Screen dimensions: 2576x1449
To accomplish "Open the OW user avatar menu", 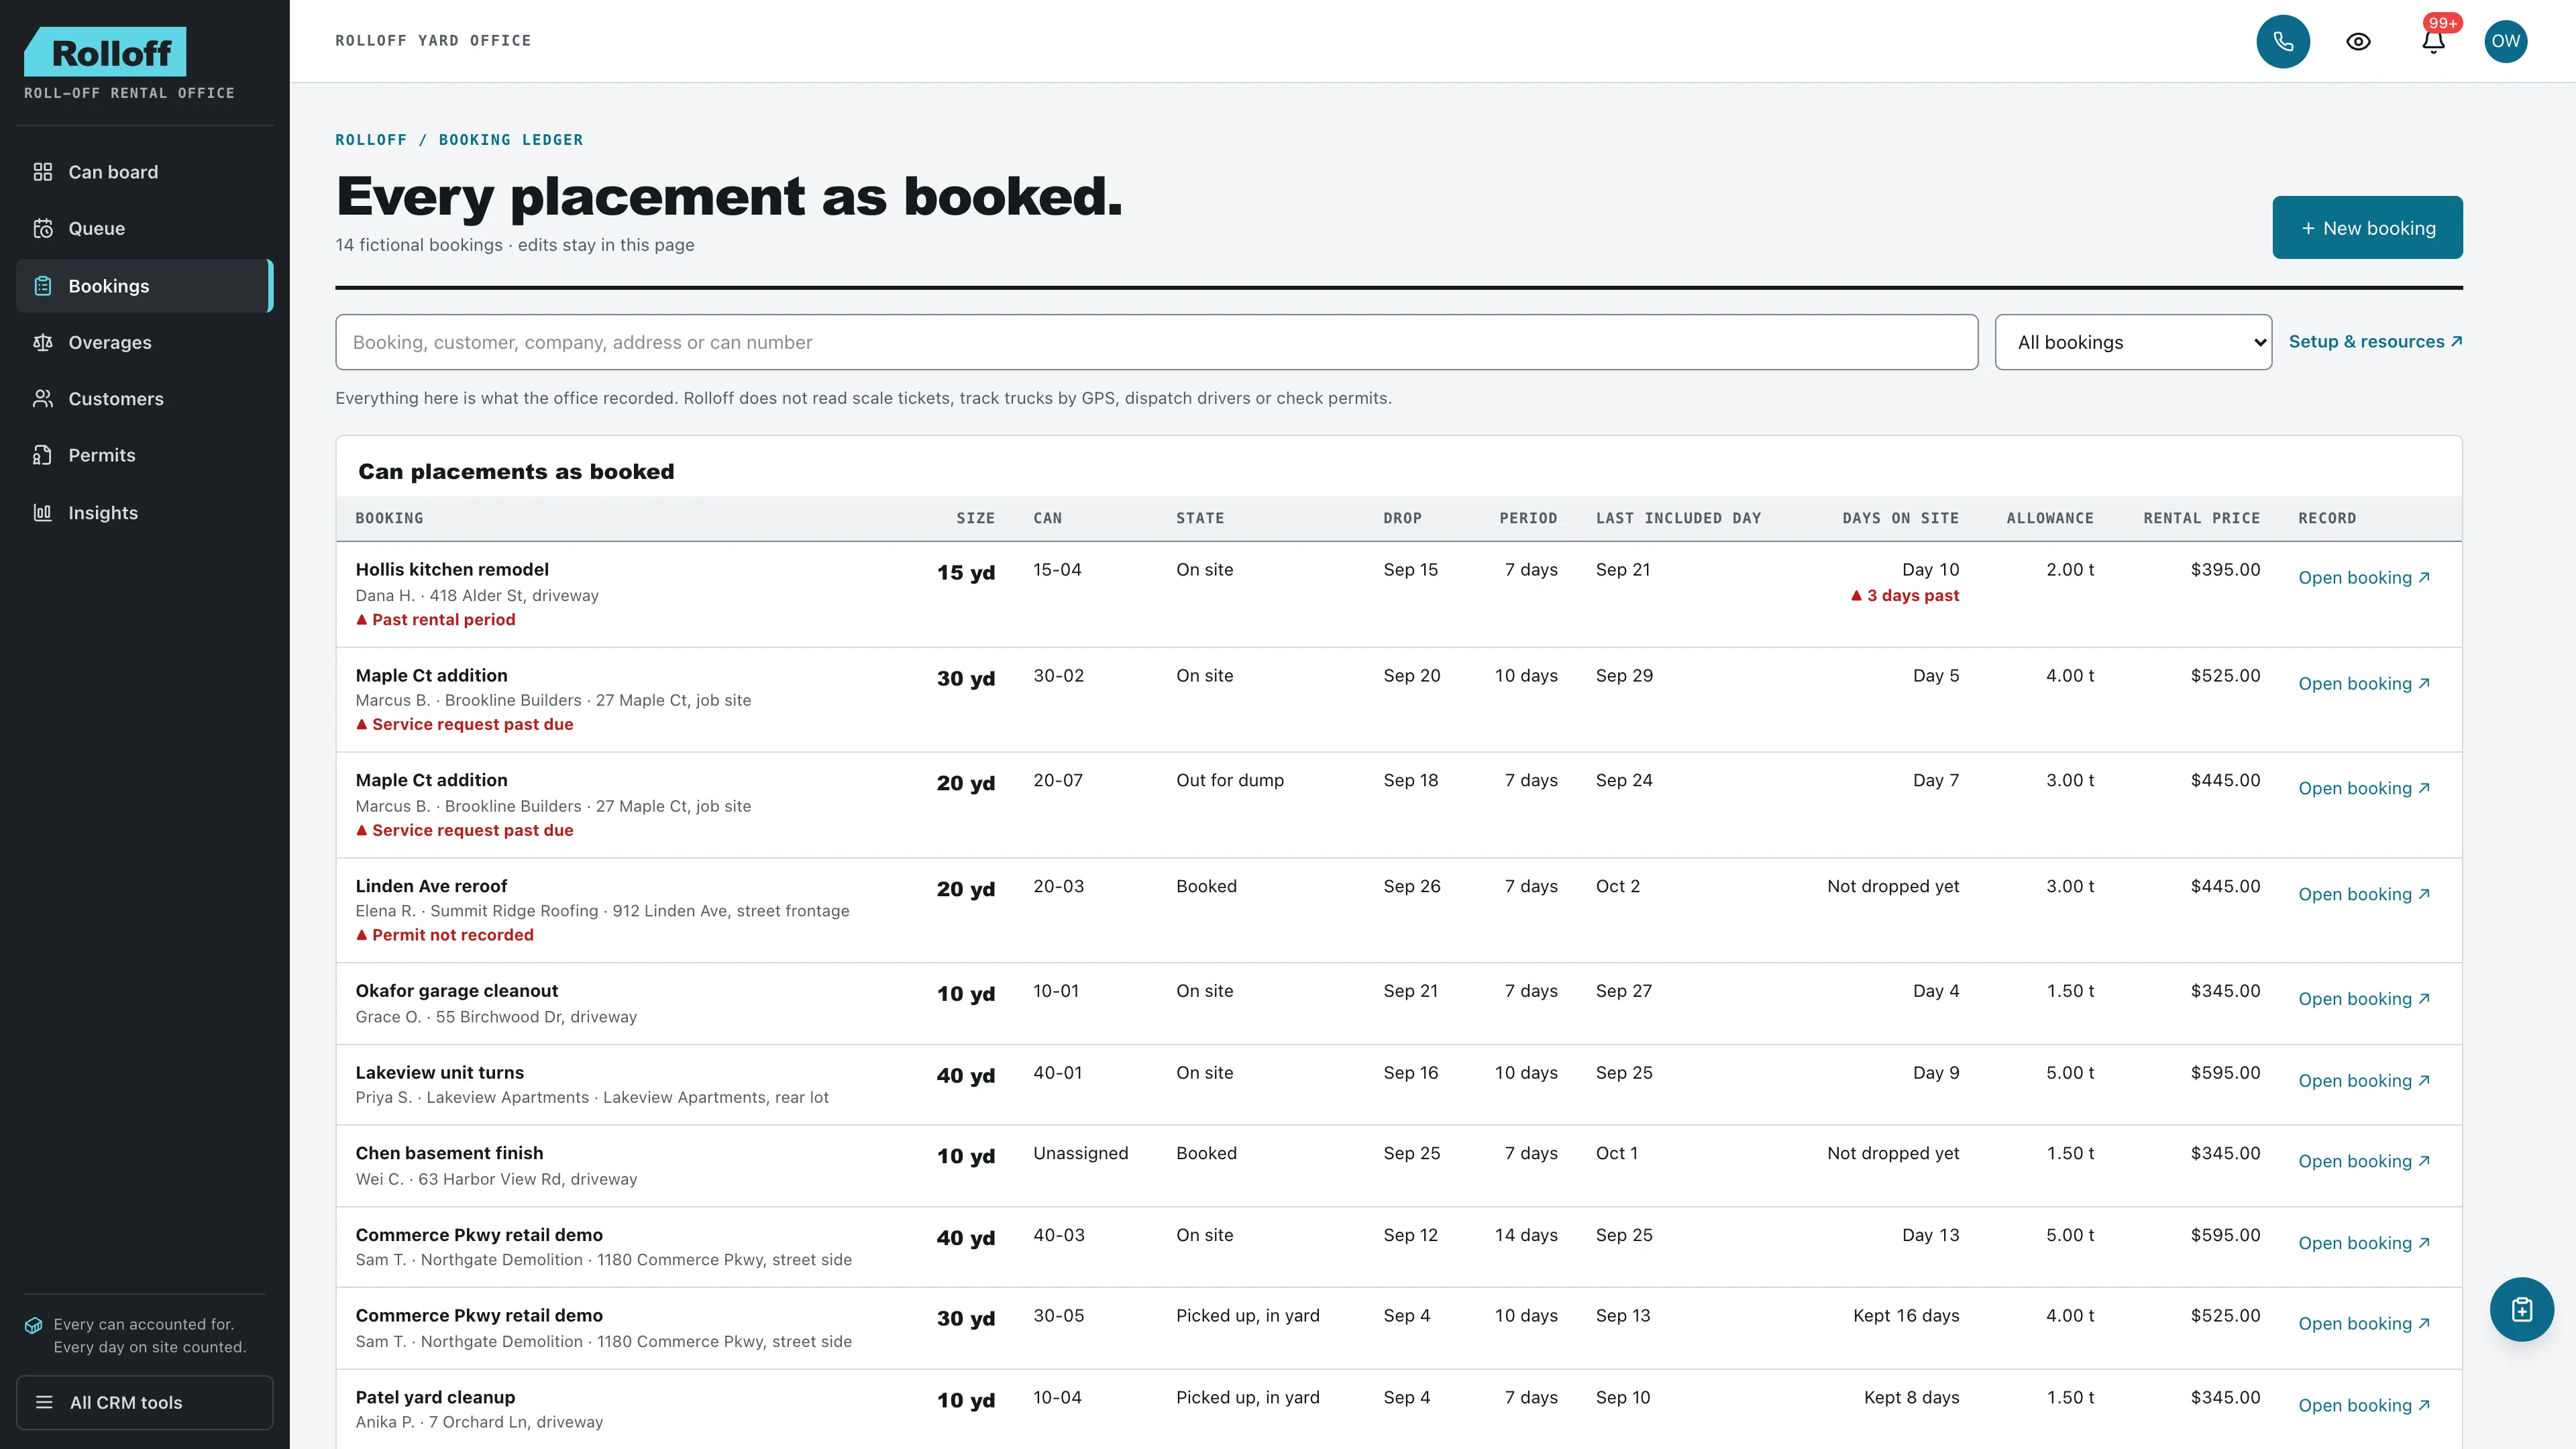I will point(2506,41).
